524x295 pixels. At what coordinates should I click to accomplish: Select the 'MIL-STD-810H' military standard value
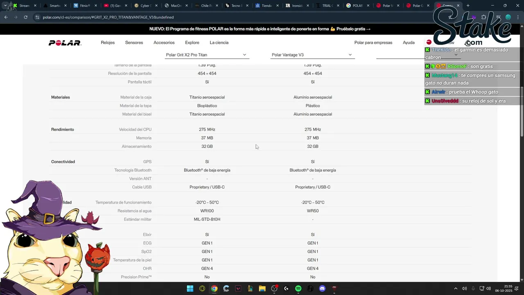click(x=207, y=219)
